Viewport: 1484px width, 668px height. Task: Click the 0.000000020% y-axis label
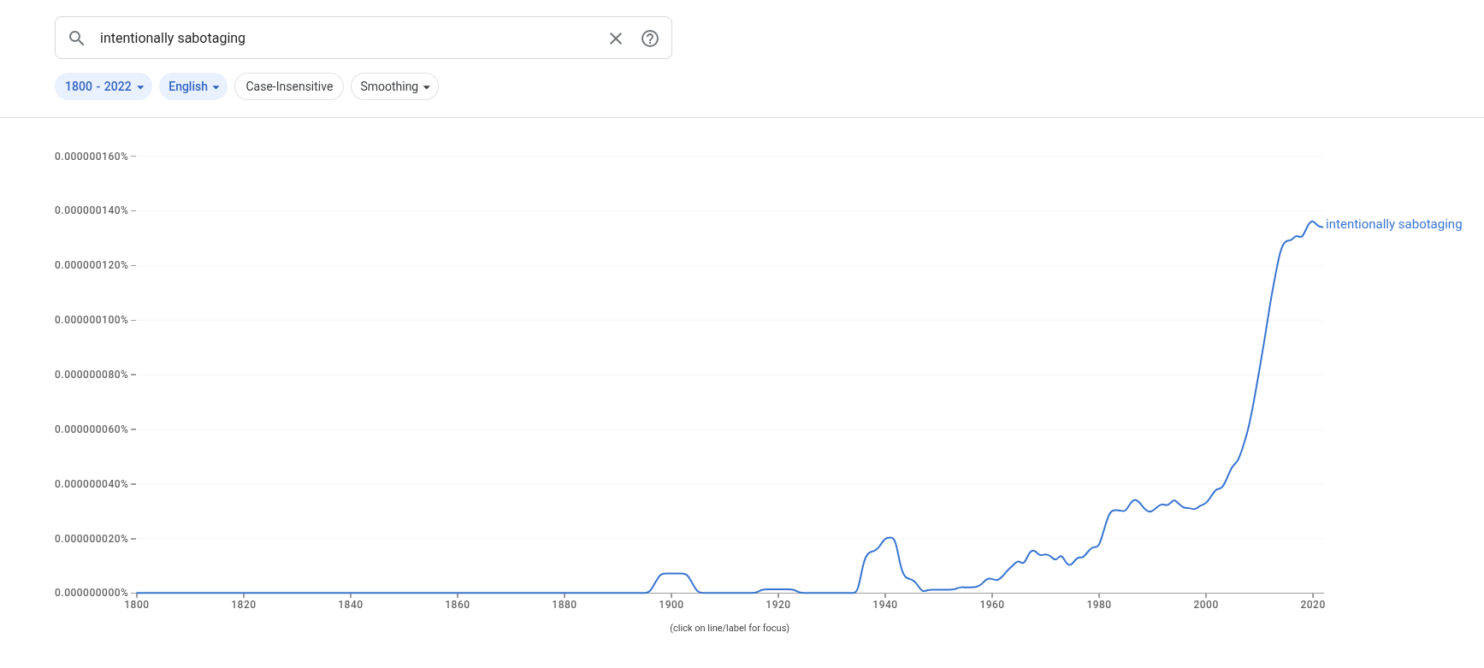pyautogui.click(x=92, y=539)
